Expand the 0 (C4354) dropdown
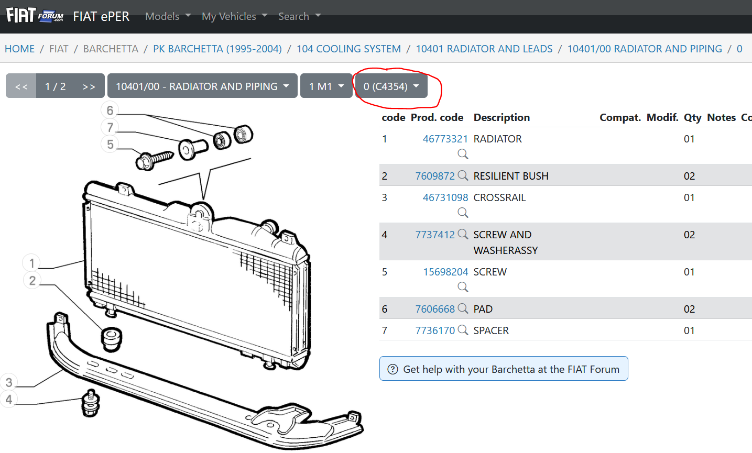 tap(391, 86)
